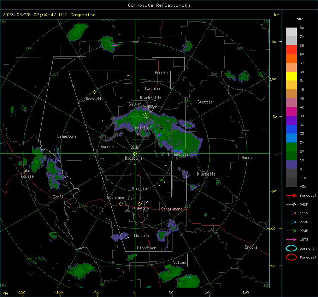Click the yellow diamond marker near RedDeer
Viewport: 318px width, 297px height.
pos(145,115)
